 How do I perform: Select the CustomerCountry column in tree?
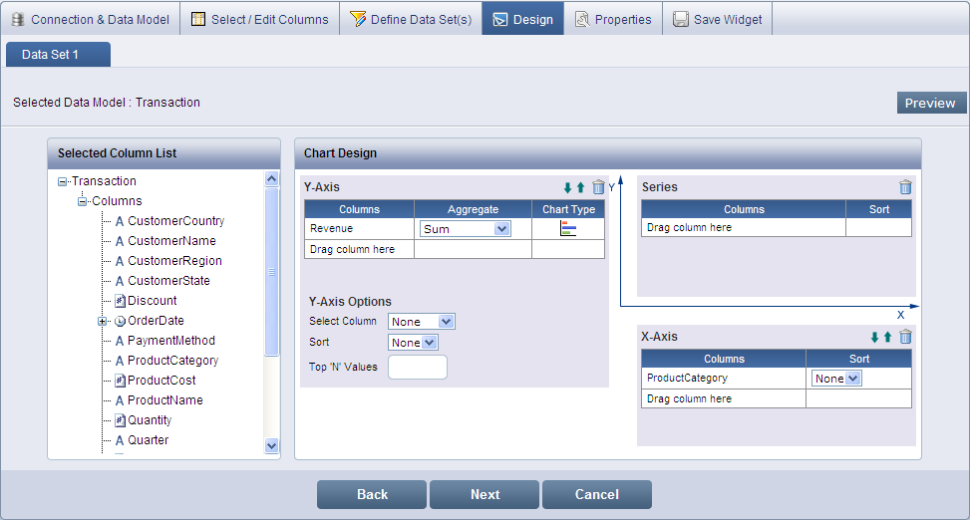point(175,221)
